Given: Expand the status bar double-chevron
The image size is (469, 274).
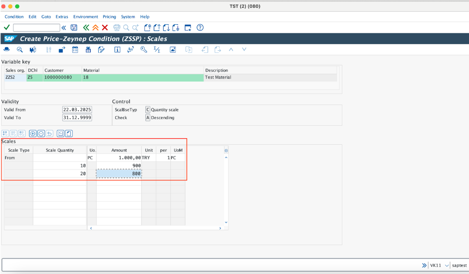Looking at the screenshot, I should point(424,265).
